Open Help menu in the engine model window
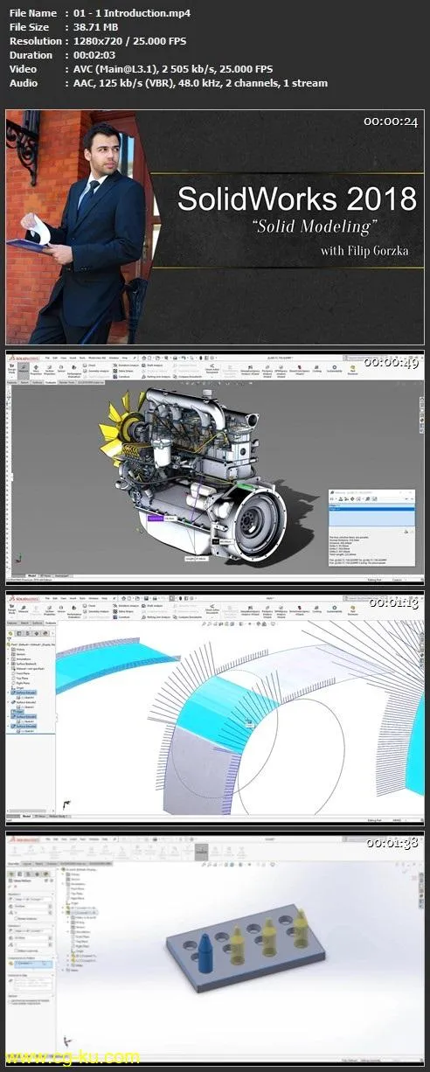Screen dimensions: 430x1072 pyautogui.click(x=124, y=358)
